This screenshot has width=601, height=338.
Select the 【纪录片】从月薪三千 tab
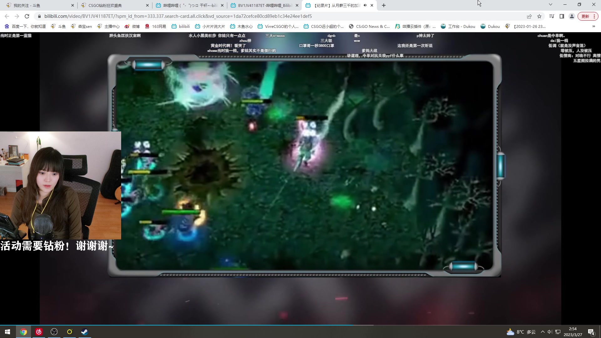click(340, 5)
